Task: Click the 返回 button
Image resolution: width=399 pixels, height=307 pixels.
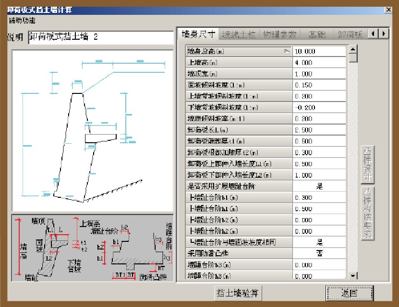Action: (x=349, y=293)
